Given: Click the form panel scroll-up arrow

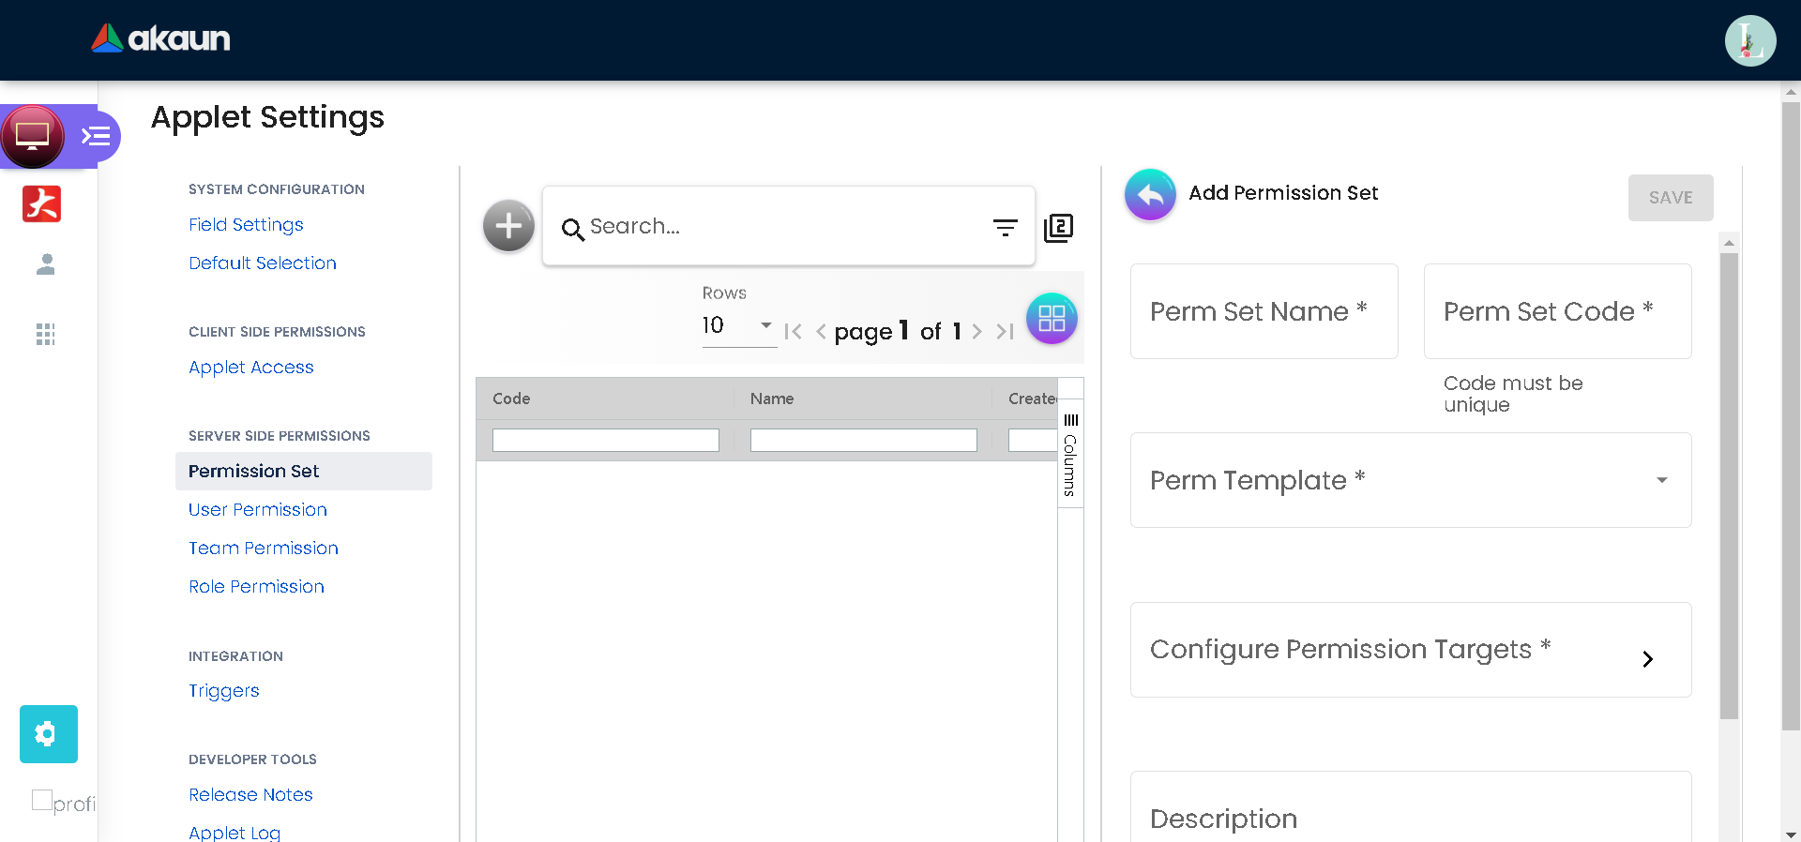Looking at the screenshot, I should 1729,243.
